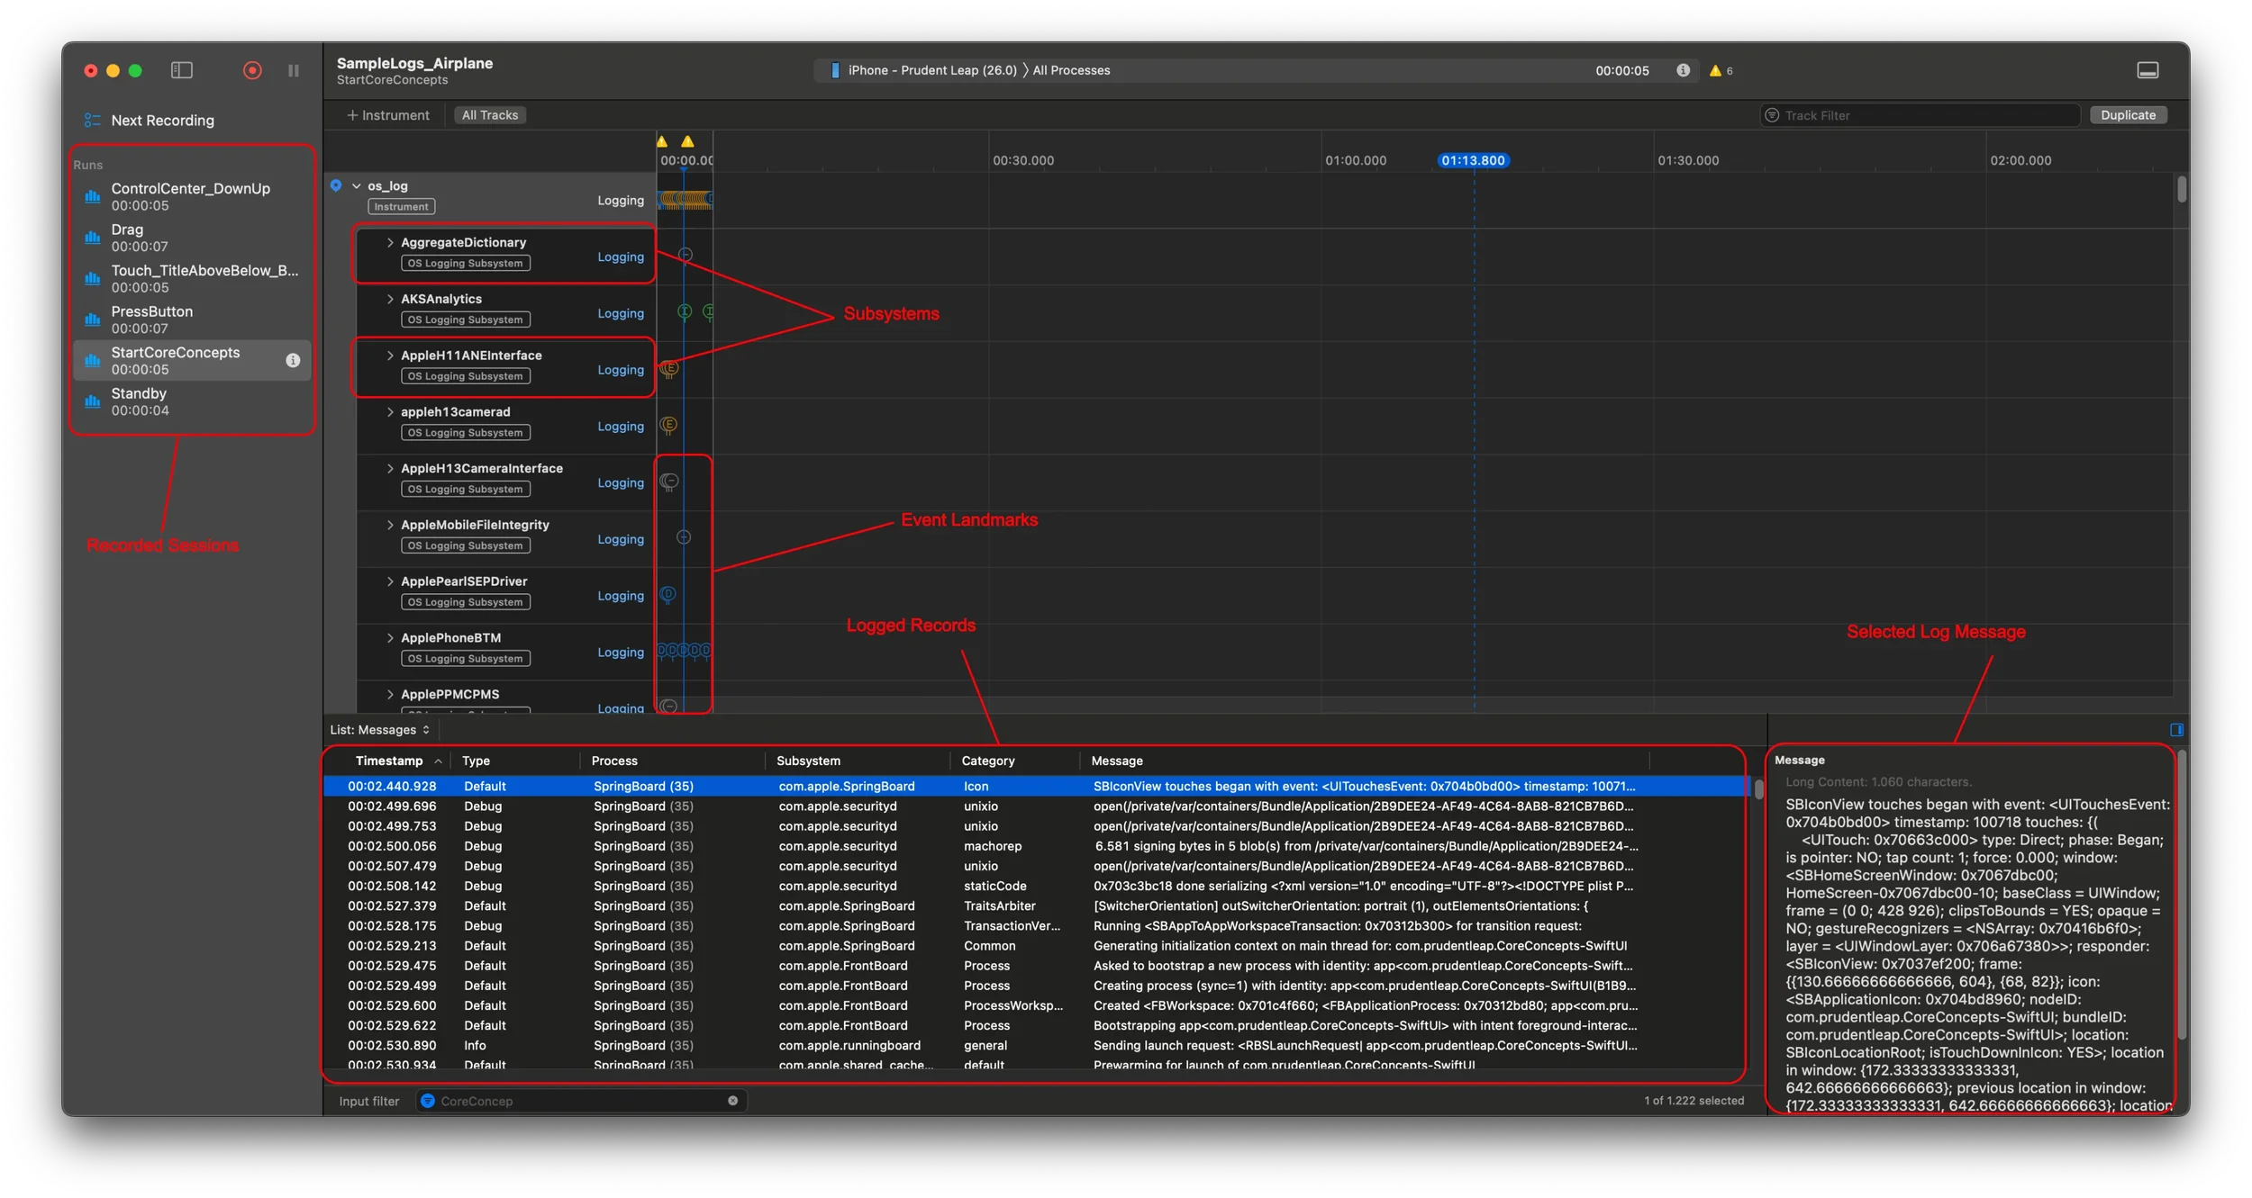Toggle the extended detail inspector icon
This screenshot has height=1198, width=2252.
point(2176,730)
